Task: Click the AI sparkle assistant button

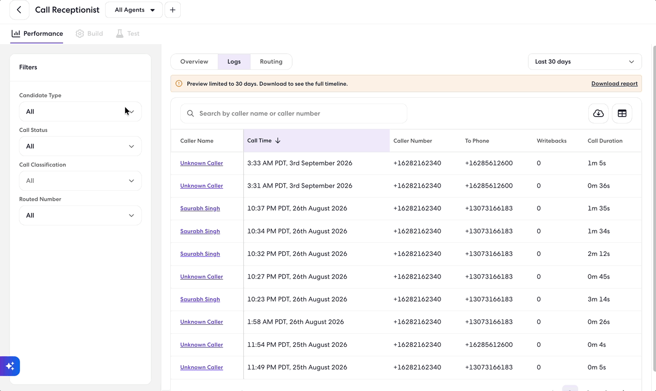Action: pyautogui.click(x=10, y=366)
